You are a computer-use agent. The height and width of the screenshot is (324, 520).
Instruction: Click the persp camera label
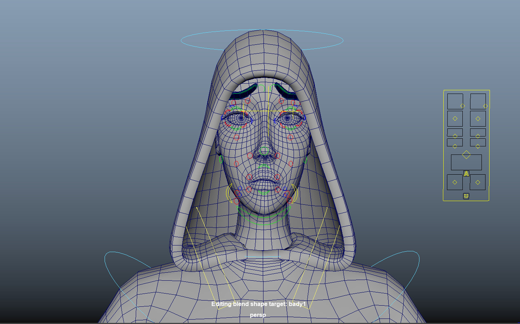[x=257, y=315]
